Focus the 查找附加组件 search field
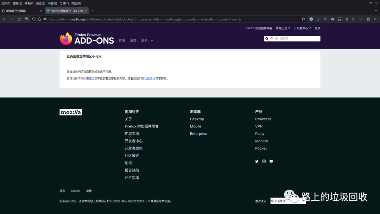Image resolution: width=380 pixels, height=214 pixels. click(x=292, y=39)
